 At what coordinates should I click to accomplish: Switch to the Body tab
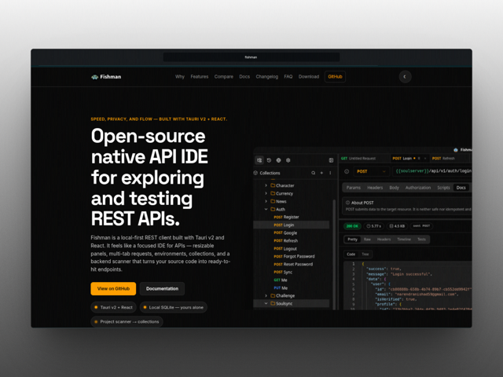point(395,188)
